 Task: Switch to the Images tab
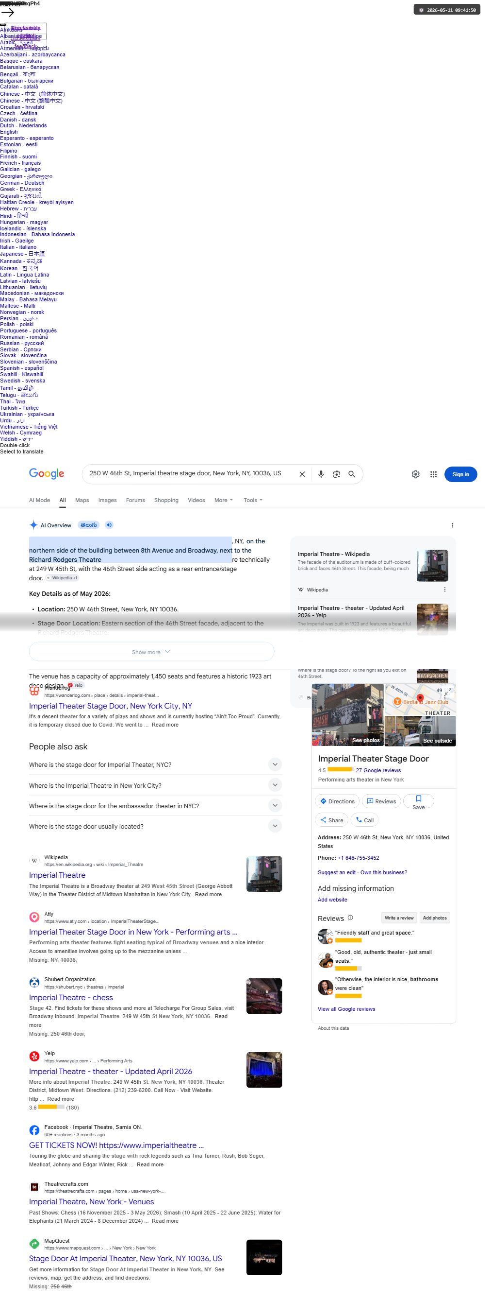coord(108,505)
